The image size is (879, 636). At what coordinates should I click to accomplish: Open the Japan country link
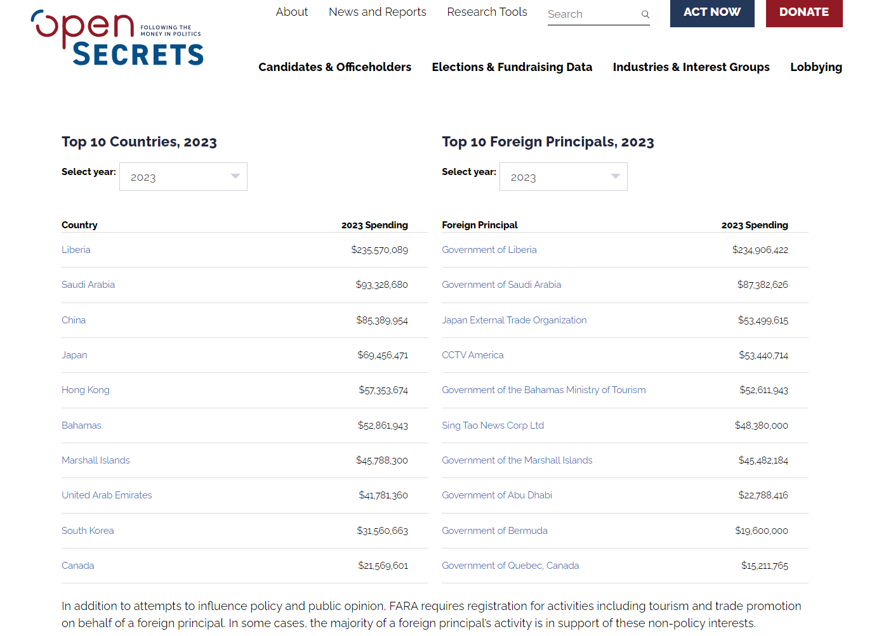tap(74, 355)
